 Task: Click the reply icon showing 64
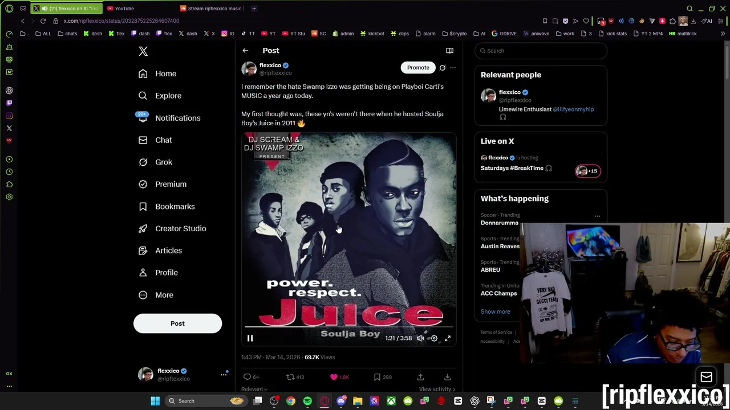tap(252, 377)
